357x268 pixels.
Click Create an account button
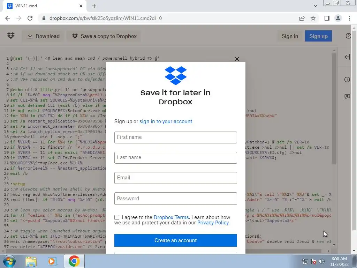[176, 240]
